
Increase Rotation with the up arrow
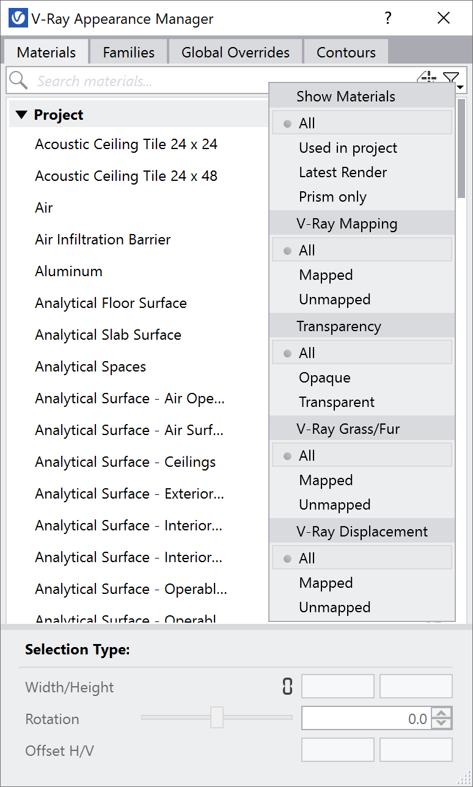(x=442, y=713)
